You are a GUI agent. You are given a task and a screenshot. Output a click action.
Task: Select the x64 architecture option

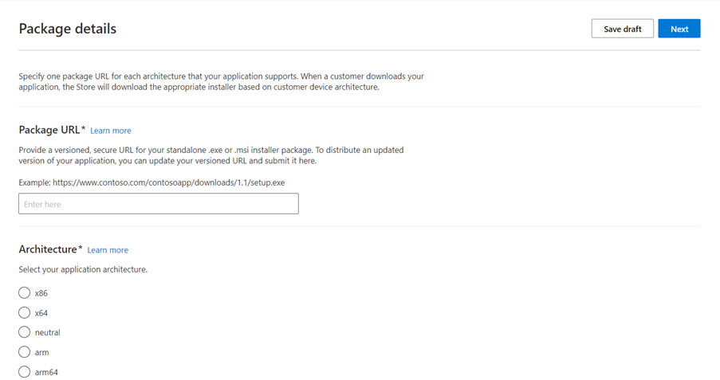coord(25,312)
